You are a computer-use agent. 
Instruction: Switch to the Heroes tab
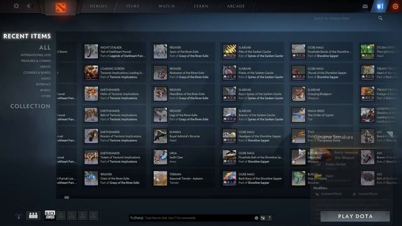click(x=98, y=6)
